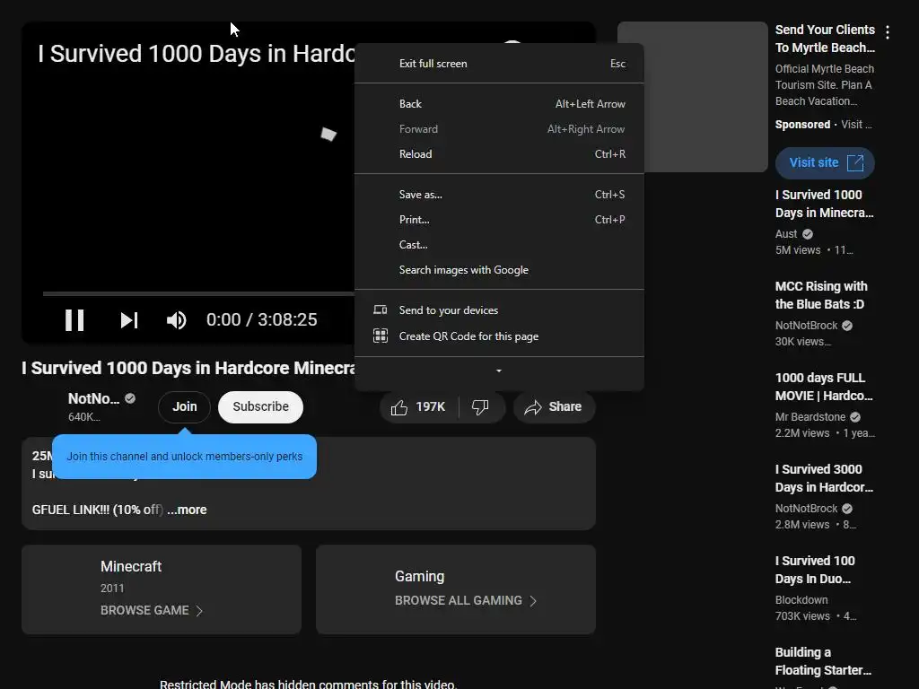Click the 197K like count

[x=430, y=407]
